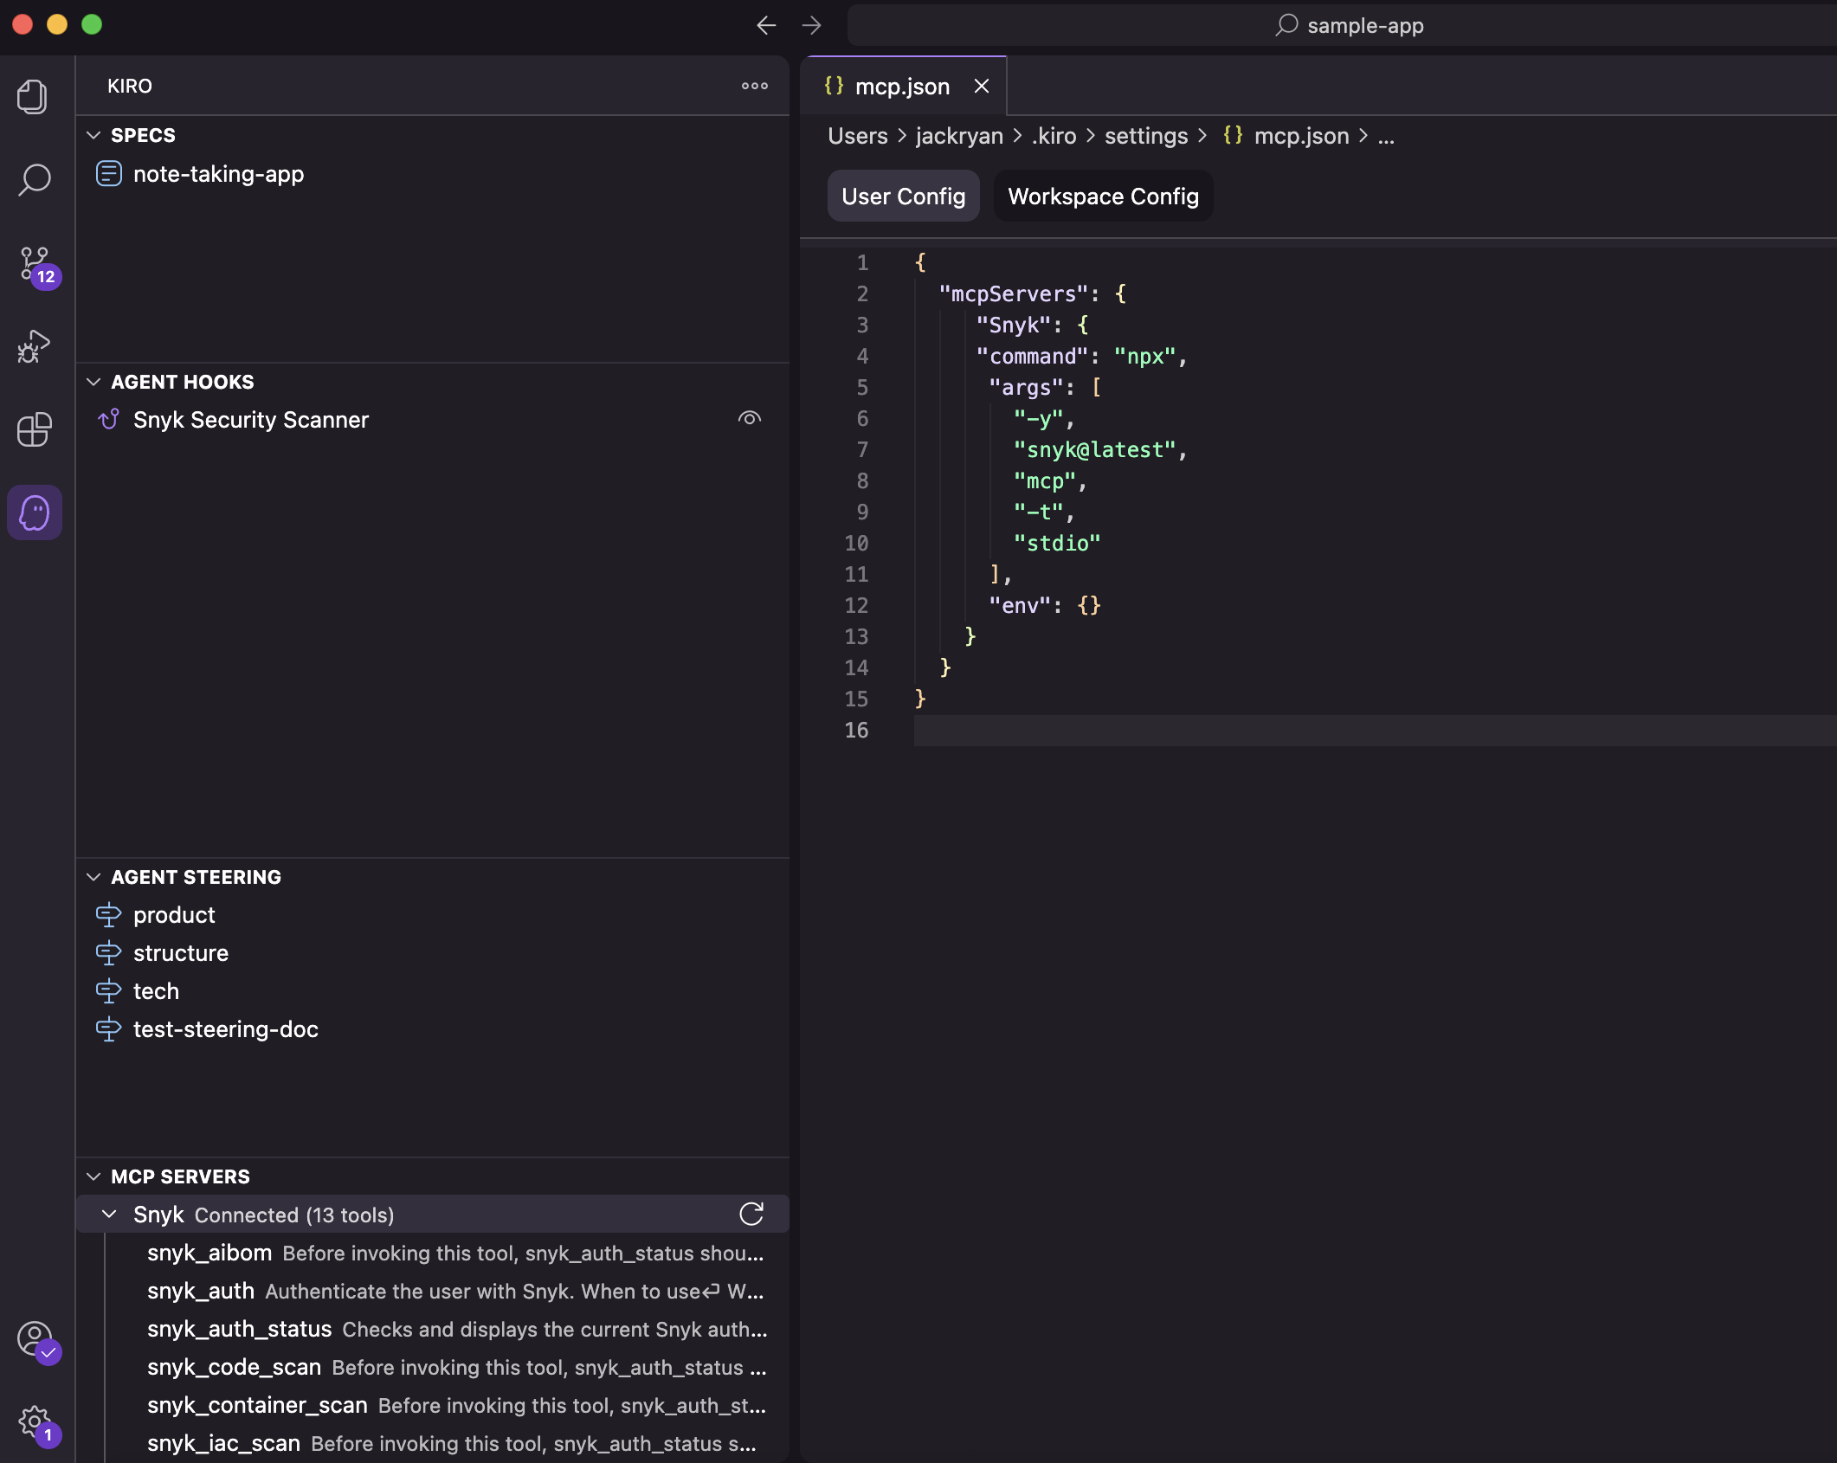
Task: Collapse the SPECS section
Action: [x=93, y=135]
